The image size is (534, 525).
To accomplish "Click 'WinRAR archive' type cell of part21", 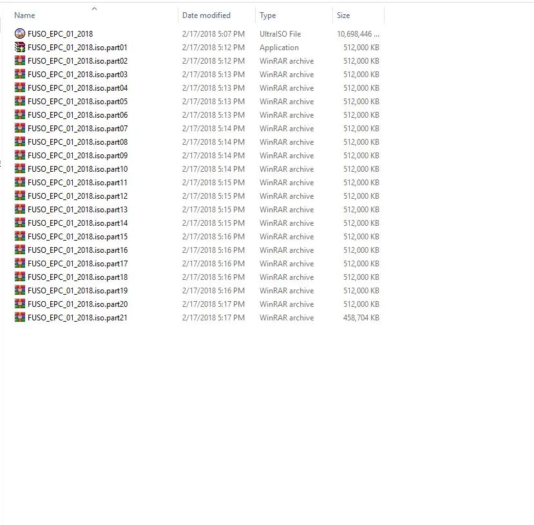I will 287,318.
